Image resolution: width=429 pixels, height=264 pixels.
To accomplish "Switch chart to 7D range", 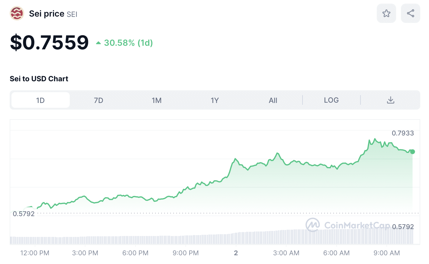I will tap(98, 100).
